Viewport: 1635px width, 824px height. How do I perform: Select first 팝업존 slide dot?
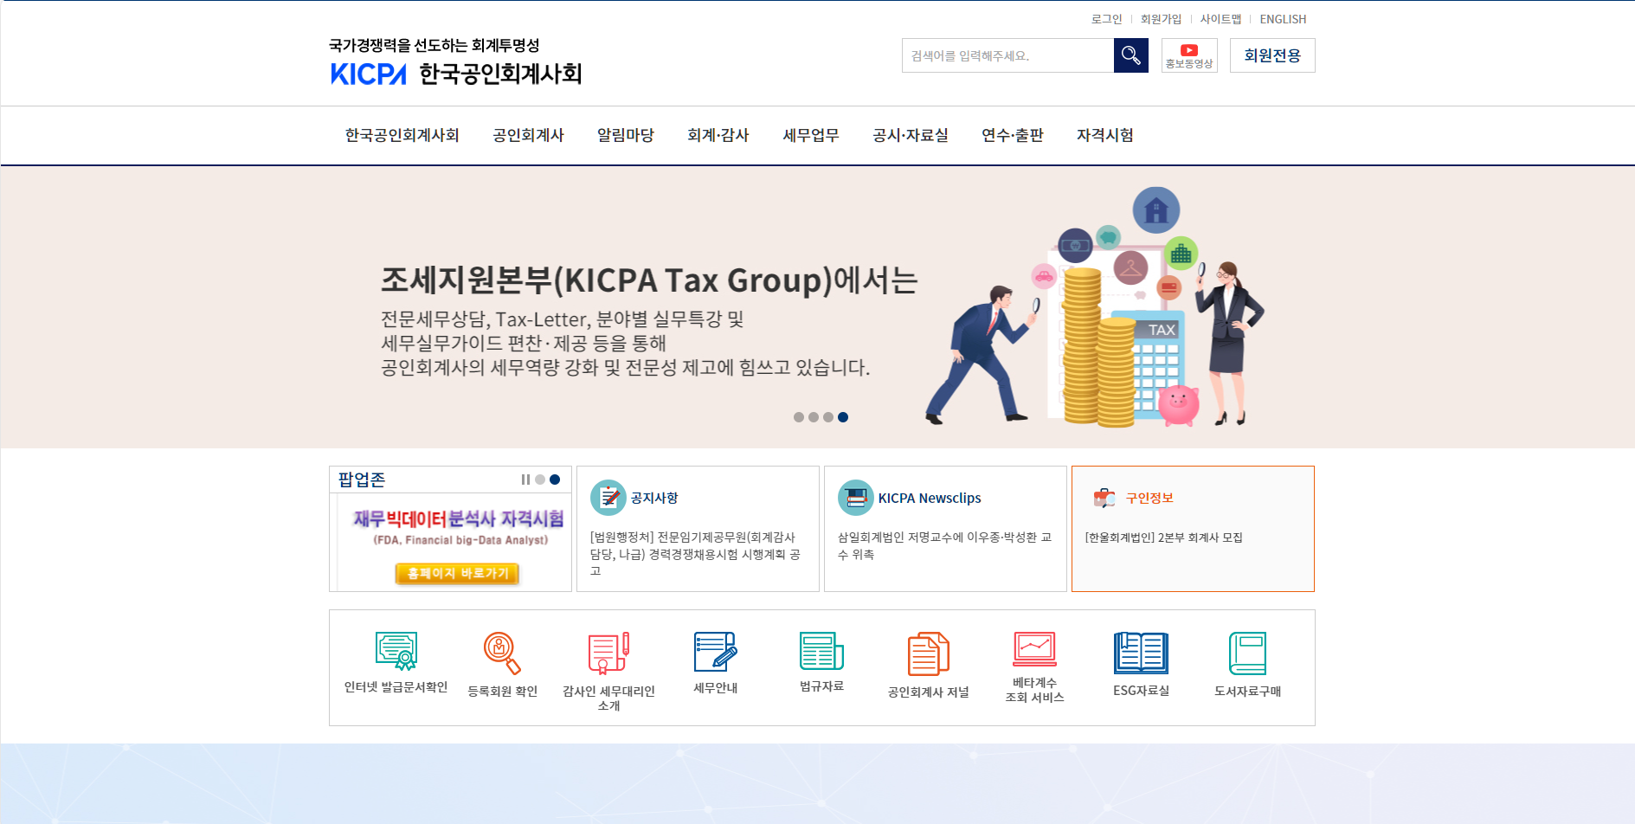tap(540, 480)
